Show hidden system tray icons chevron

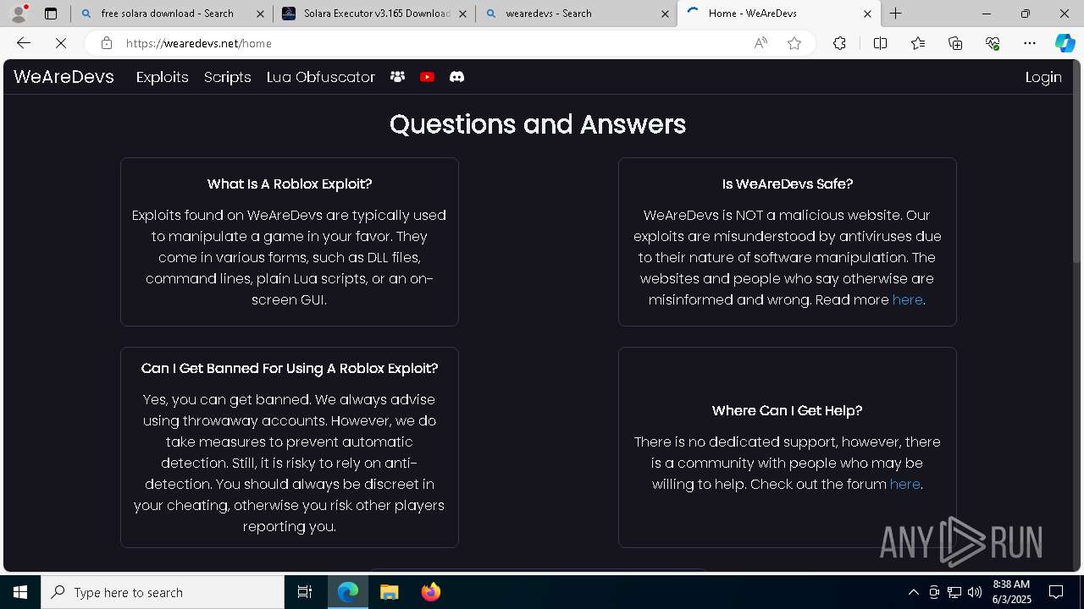(913, 592)
